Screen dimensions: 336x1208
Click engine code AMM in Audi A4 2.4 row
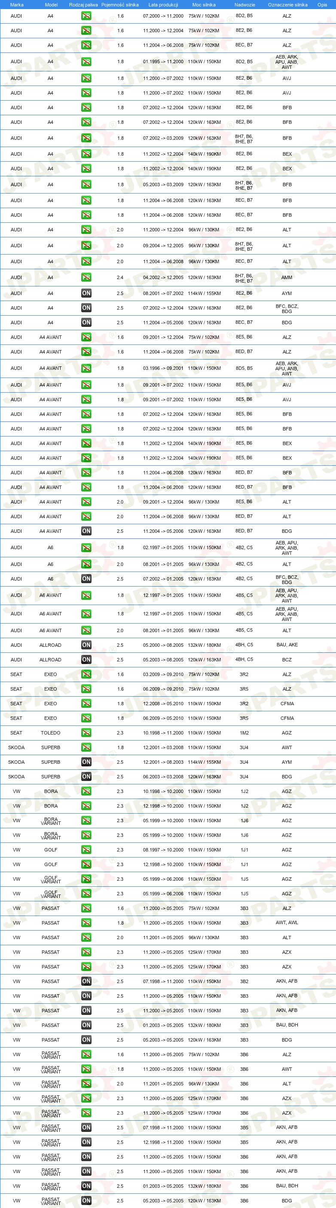(287, 277)
